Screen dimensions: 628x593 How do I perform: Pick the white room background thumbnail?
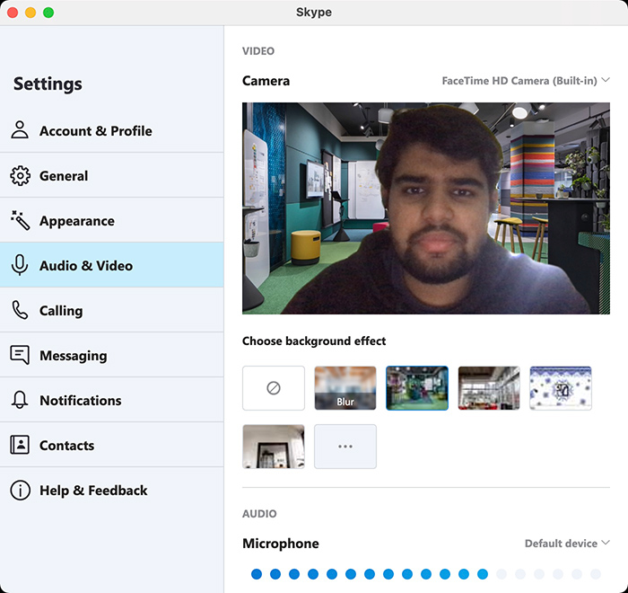[x=274, y=447]
